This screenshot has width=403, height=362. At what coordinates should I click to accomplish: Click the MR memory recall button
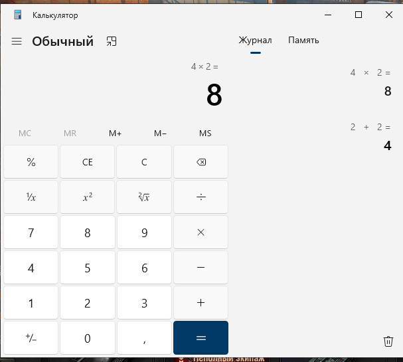tap(70, 134)
